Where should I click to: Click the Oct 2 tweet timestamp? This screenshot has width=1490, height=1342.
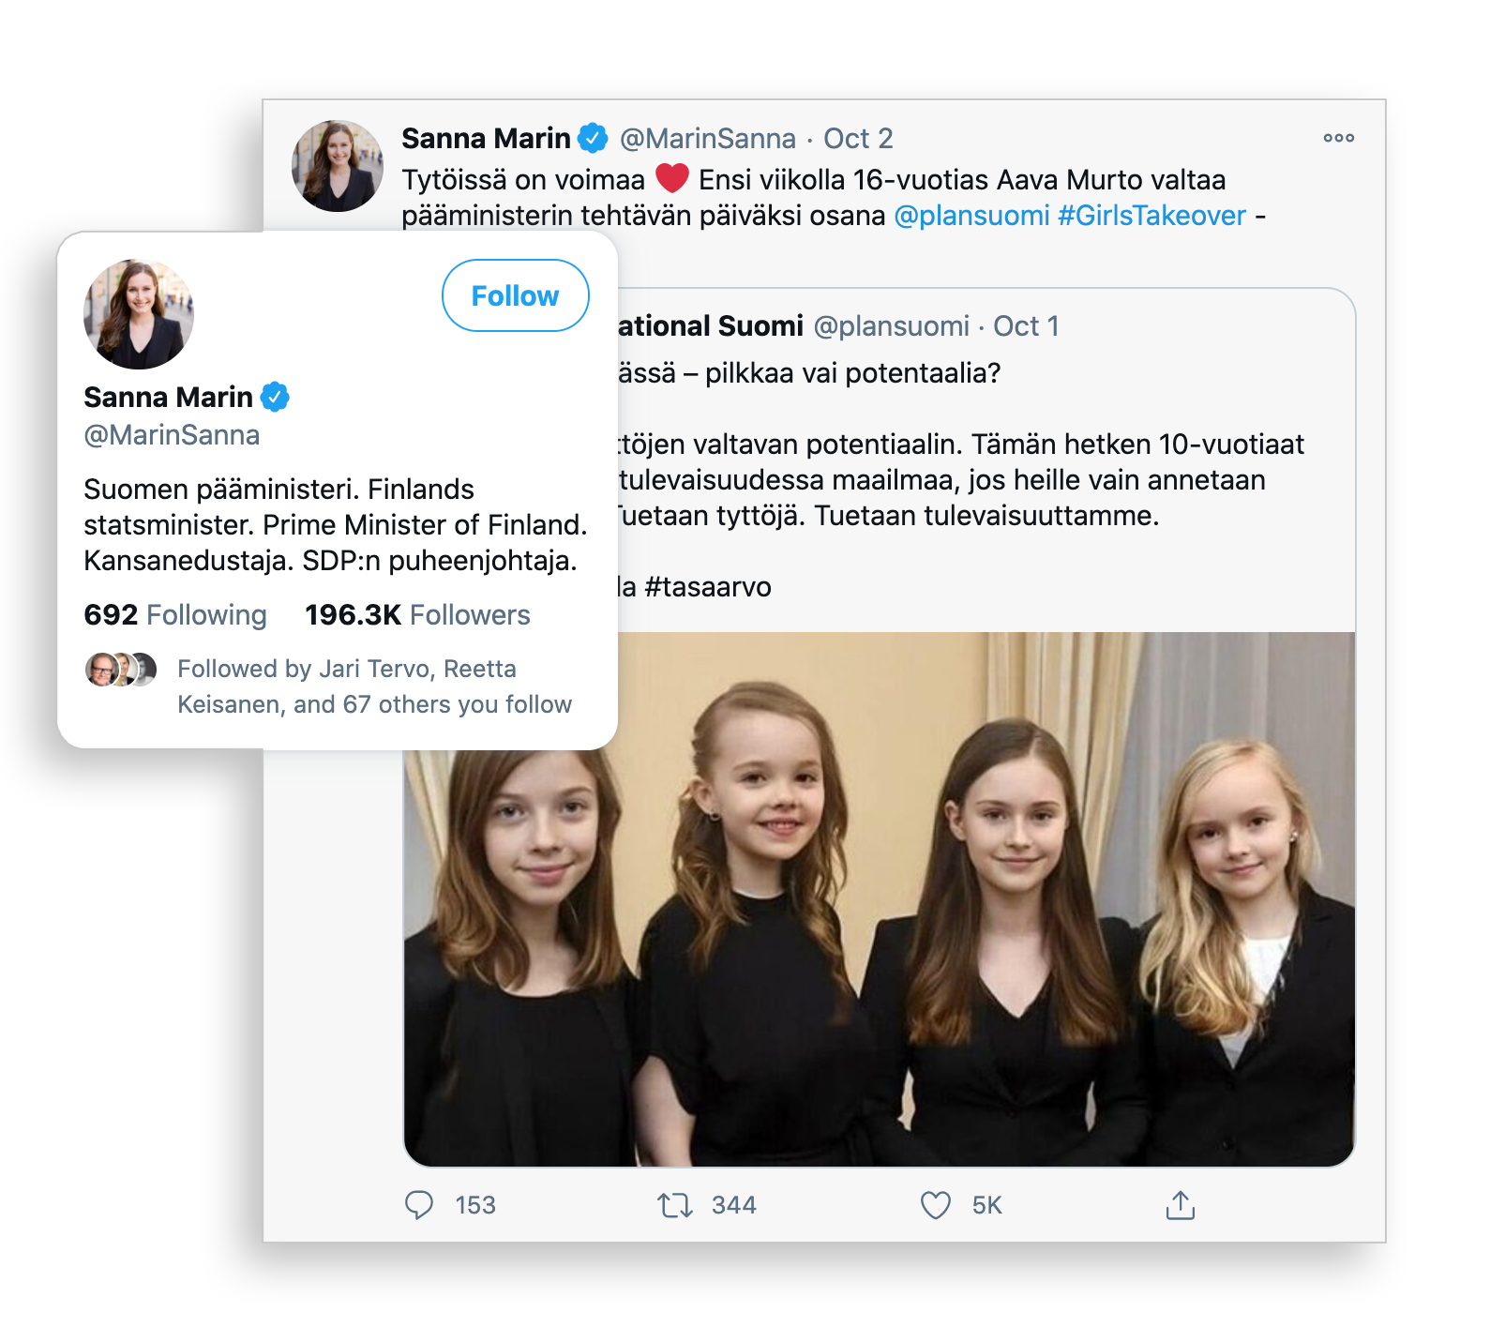858,139
